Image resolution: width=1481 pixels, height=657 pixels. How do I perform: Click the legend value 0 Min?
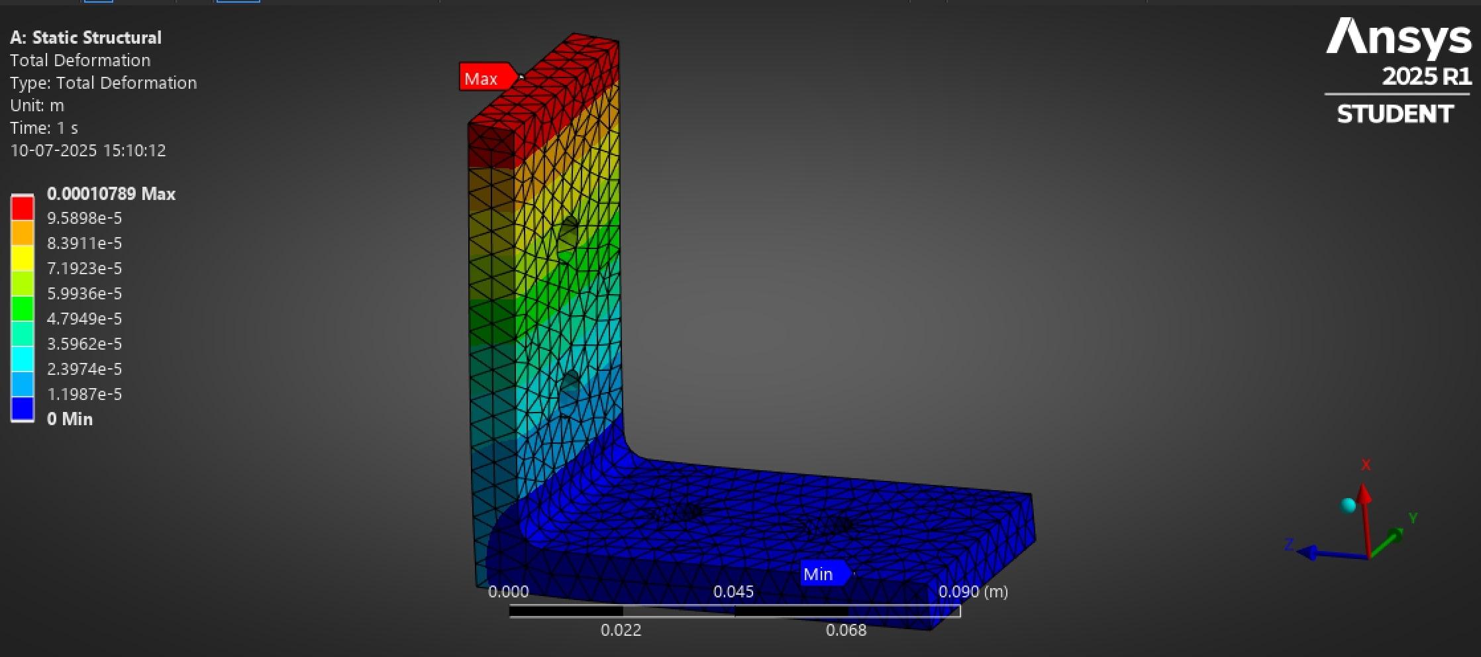70,419
